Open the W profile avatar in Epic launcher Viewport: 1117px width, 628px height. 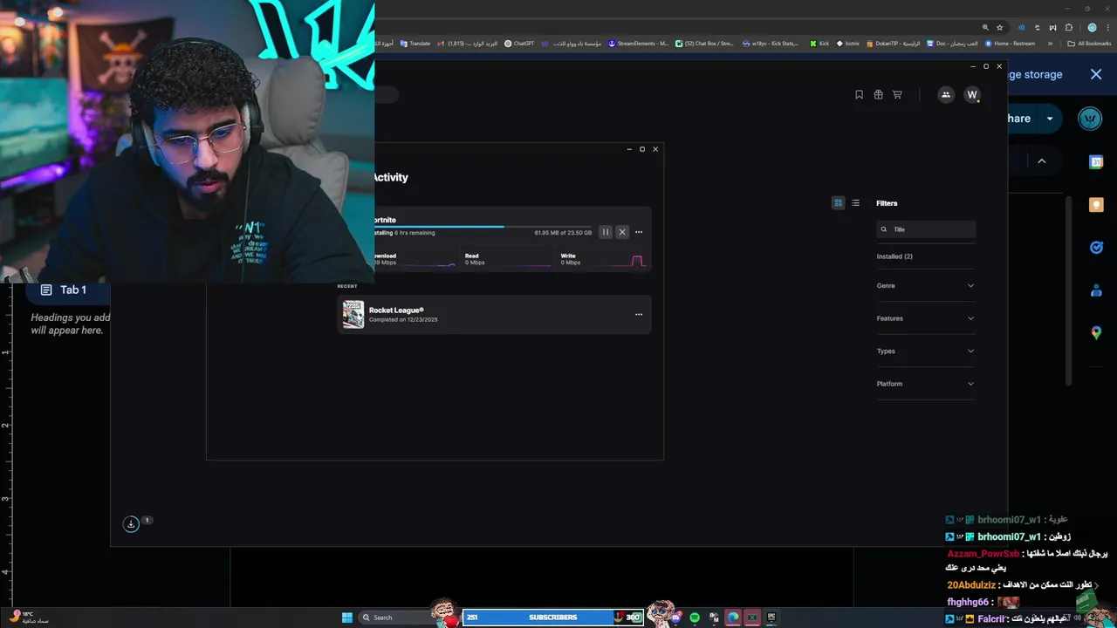coord(972,94)
